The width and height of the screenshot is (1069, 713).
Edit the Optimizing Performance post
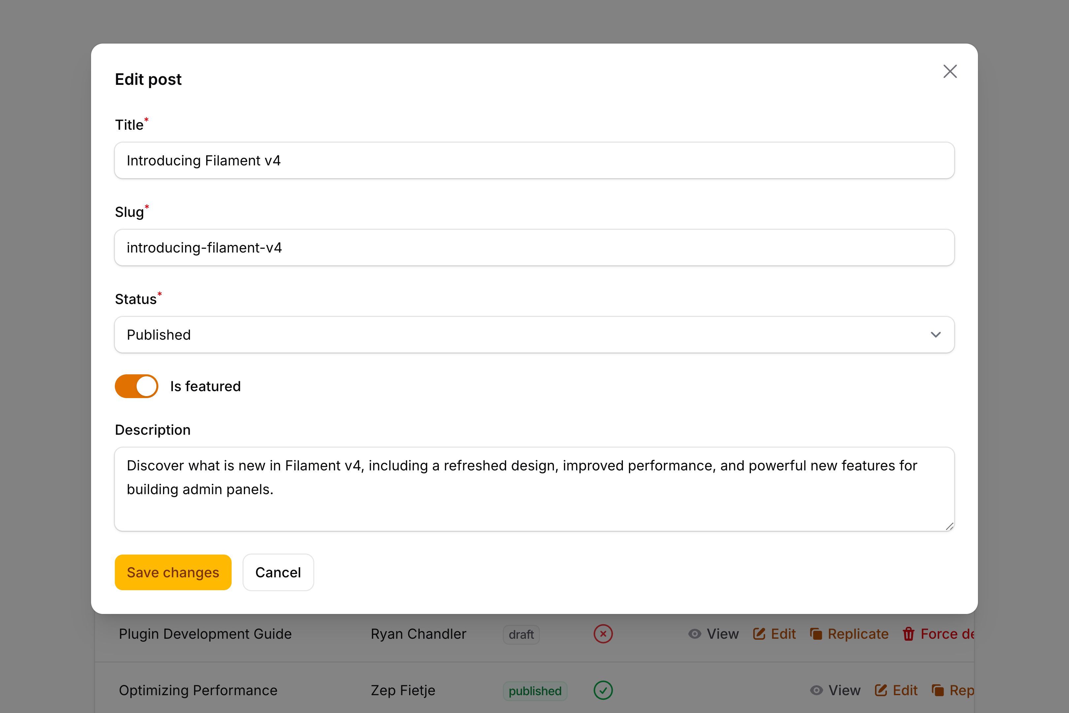click(896, 690)
